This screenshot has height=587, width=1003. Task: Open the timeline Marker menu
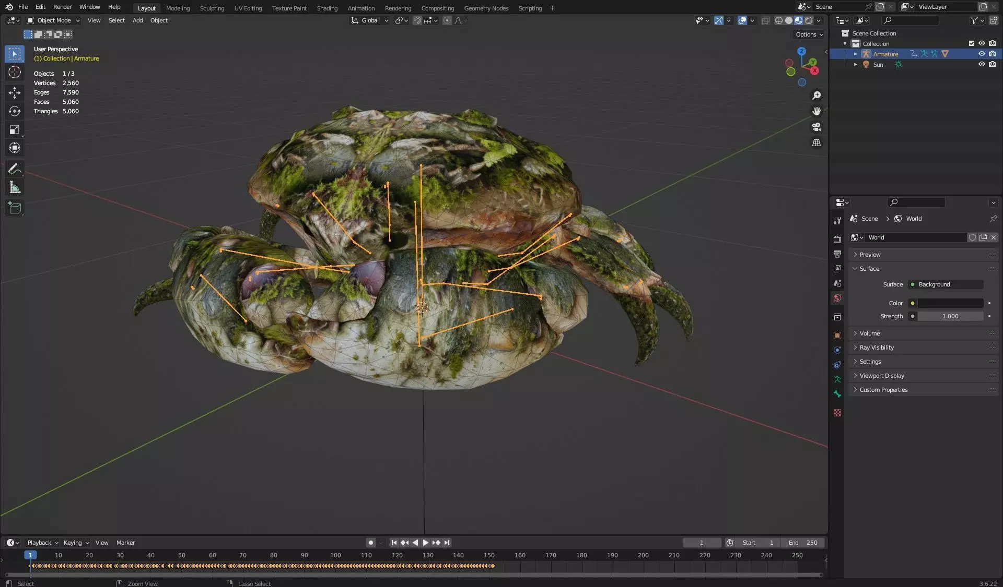point(125,543)
